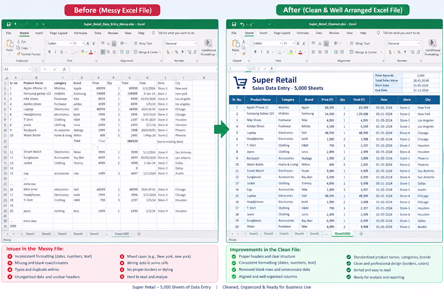444x296 pixels.
Task: Toggle Underline in the Messy Excel ribbon
Action: [x=61, y=52]
